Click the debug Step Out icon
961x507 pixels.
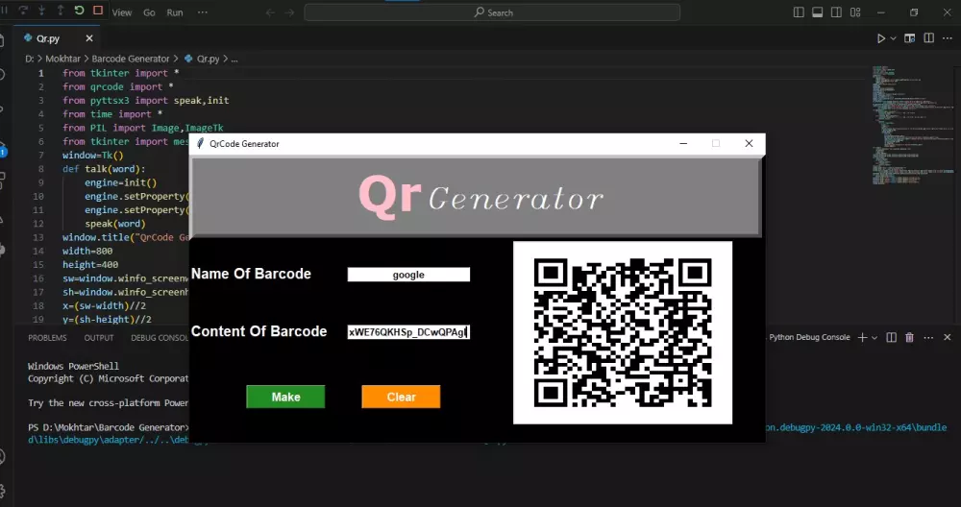[61, 11]
